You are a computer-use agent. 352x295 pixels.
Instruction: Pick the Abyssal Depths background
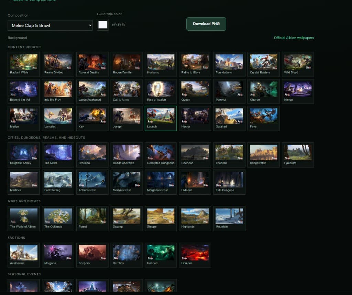click(92, 64)
